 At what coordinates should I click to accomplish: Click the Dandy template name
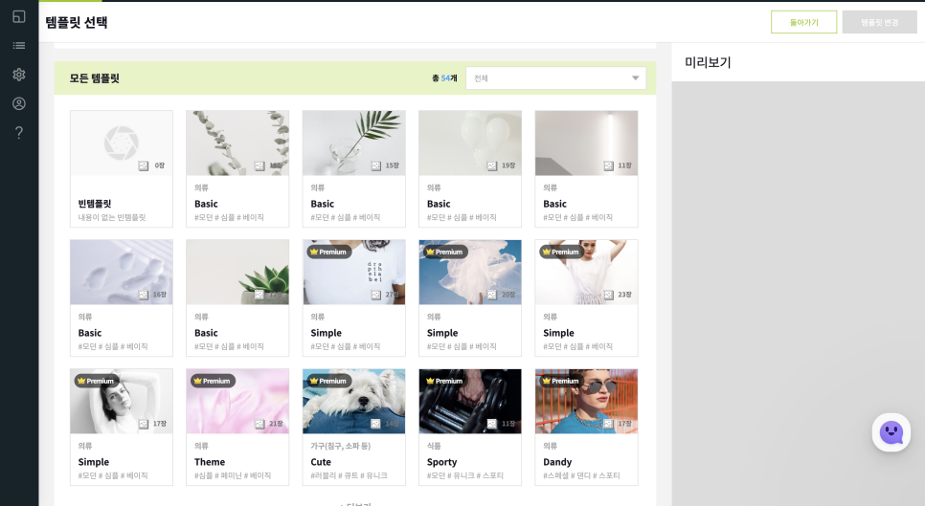point(557,462)
